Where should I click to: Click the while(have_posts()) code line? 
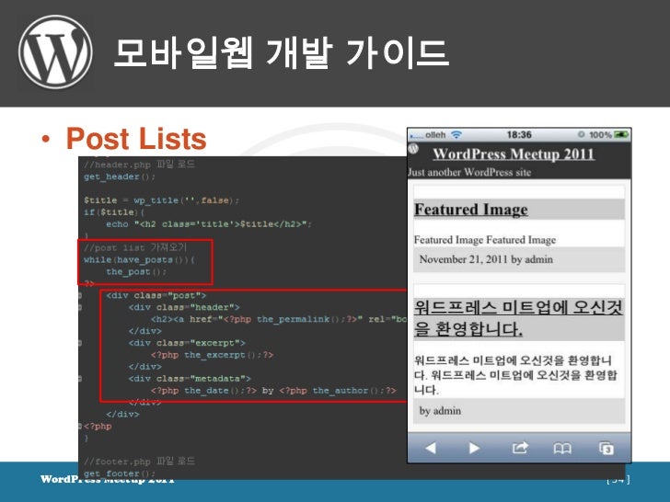[139, 259]
